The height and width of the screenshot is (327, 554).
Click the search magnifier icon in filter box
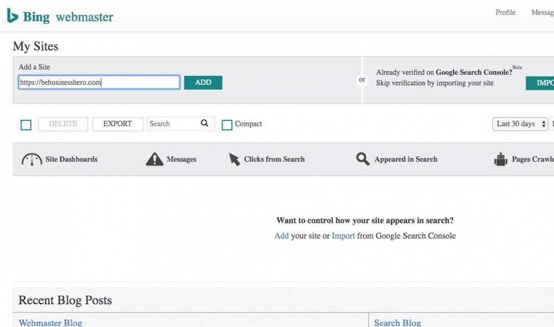tap(204, 123)
